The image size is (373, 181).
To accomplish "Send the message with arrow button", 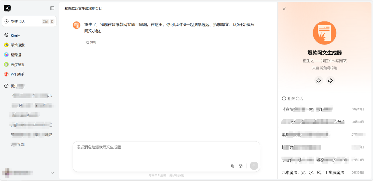I will [254, 166].
